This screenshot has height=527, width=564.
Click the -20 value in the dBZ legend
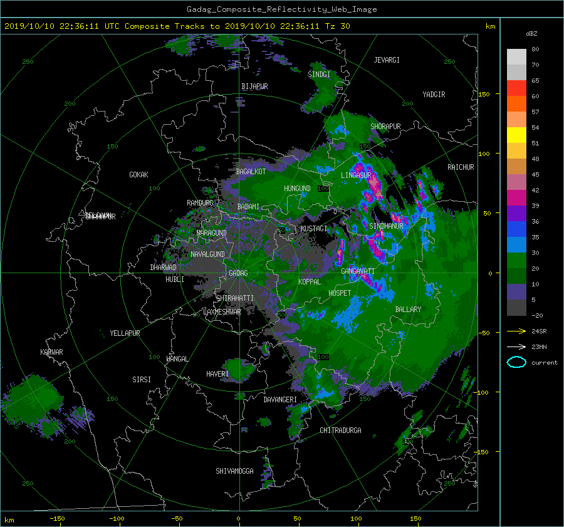pos(537,315)
